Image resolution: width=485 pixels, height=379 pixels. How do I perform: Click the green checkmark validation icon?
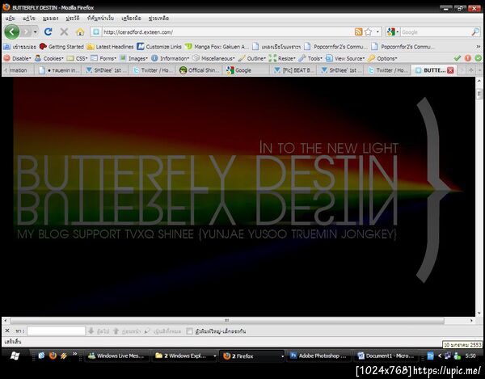[x=458, y=58]
